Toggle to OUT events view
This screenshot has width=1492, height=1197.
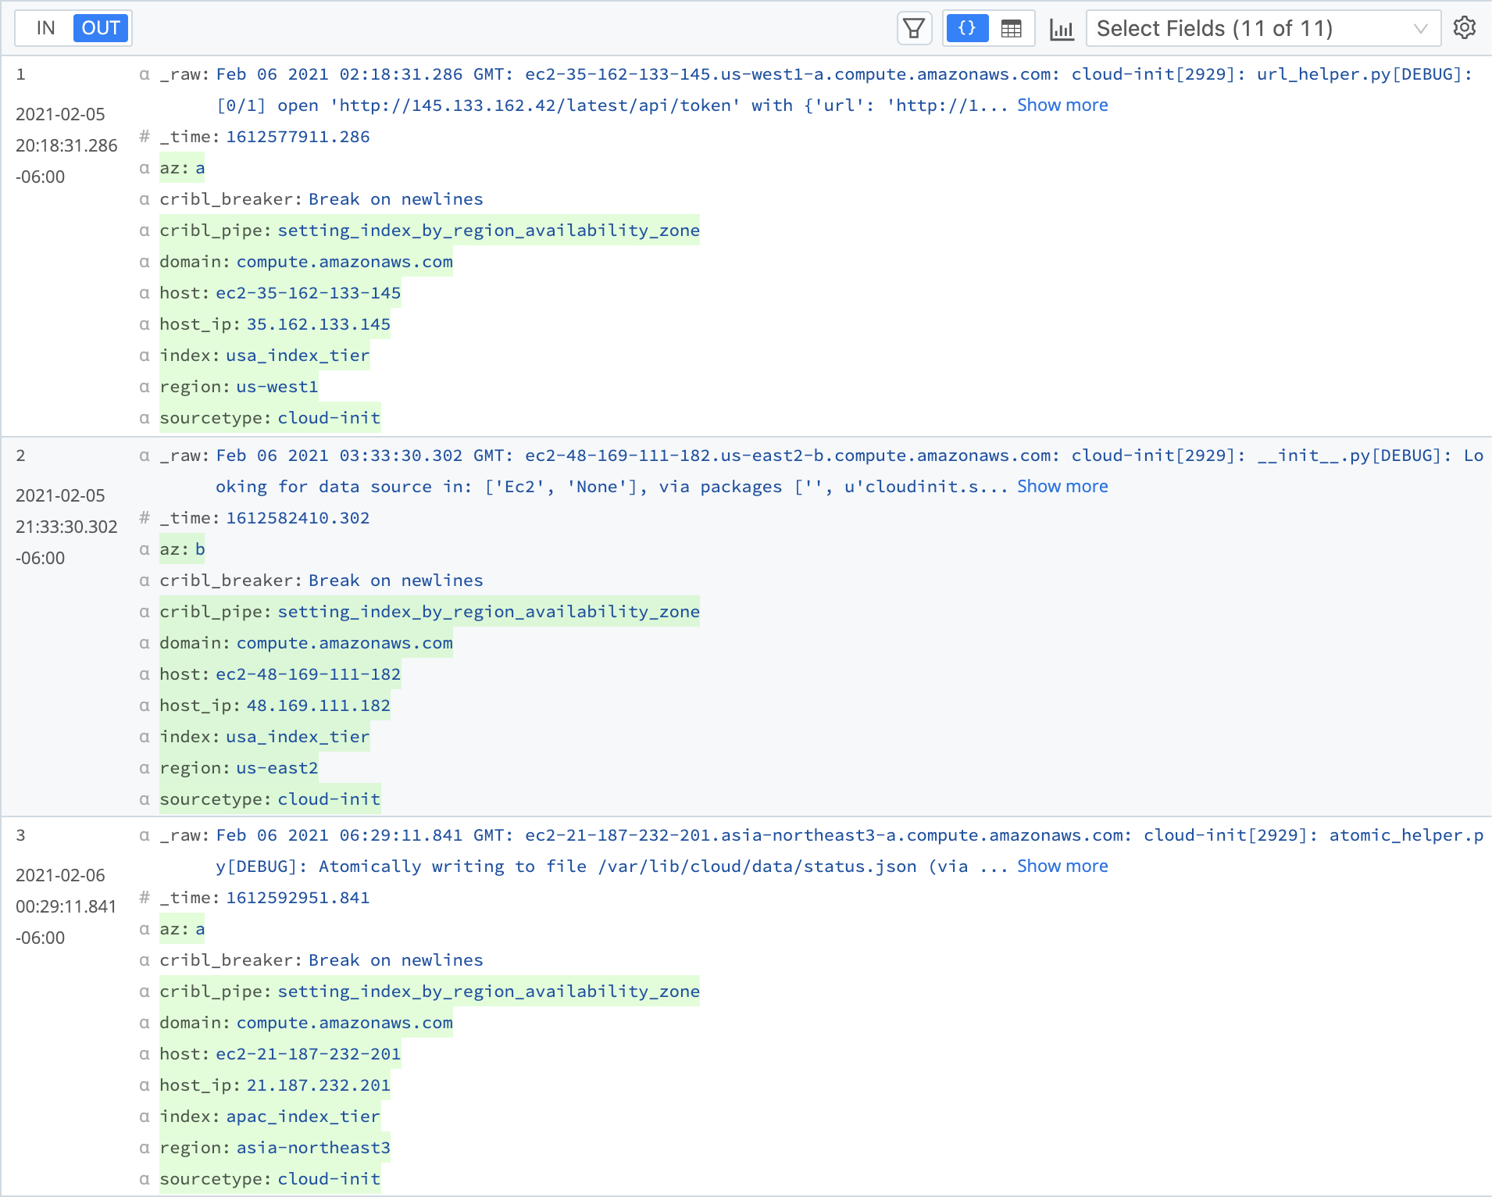[x=101, y=28]
